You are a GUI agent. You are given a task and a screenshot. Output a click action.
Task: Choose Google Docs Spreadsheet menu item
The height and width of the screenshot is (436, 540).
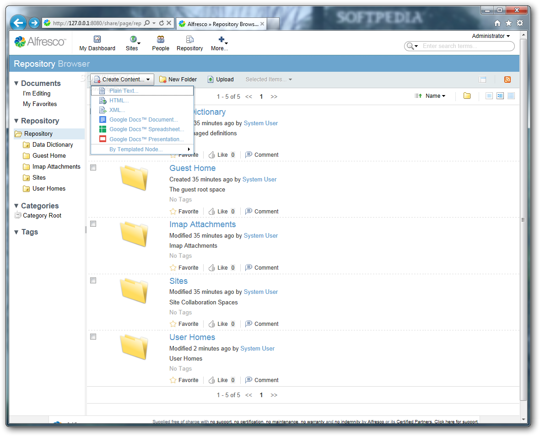[142, 129]
